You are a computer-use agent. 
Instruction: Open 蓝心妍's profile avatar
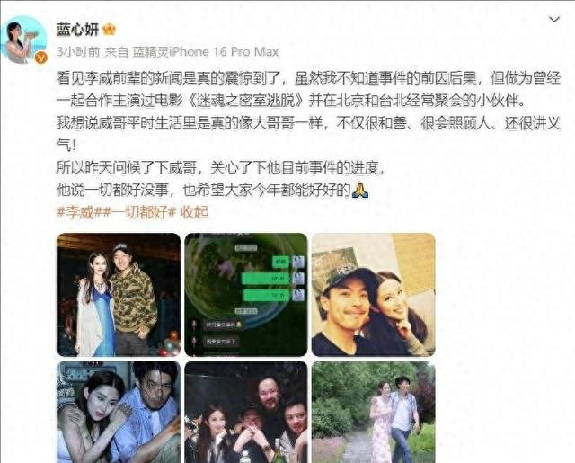pos(24,40)
